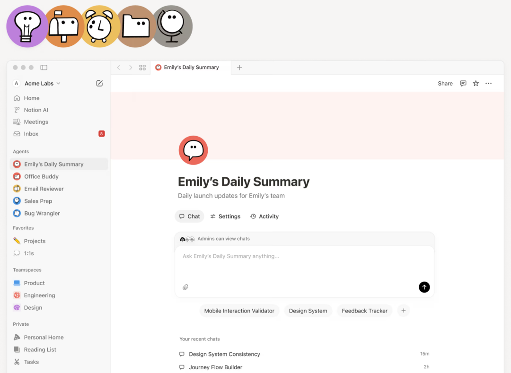Add a new tab with plus icon
The height and width of the screenshot is (373, 511).
[x=239, y=68]
